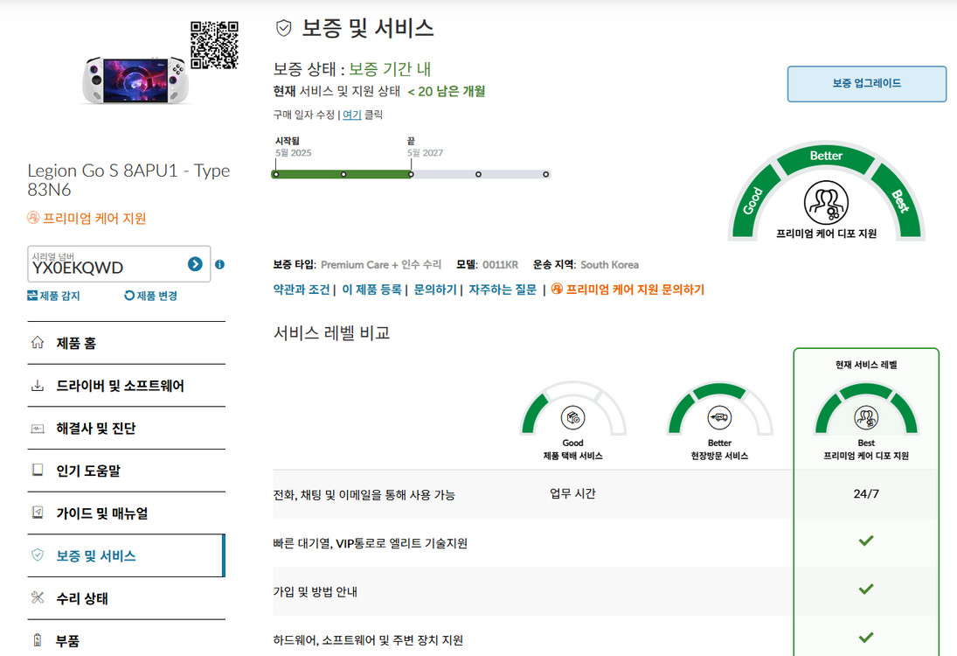957x656 pixels.
Task: Click 여기 link to edit purchase date
Action: 351,115
